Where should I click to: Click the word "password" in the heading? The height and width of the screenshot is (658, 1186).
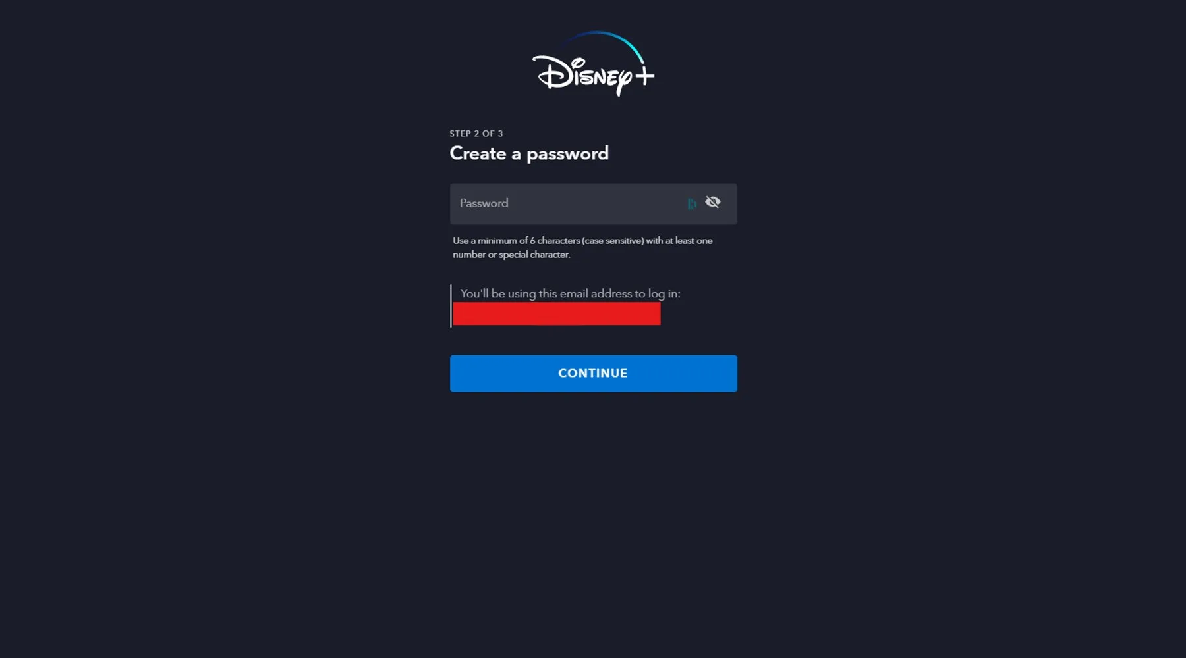(x=567, y=154)
